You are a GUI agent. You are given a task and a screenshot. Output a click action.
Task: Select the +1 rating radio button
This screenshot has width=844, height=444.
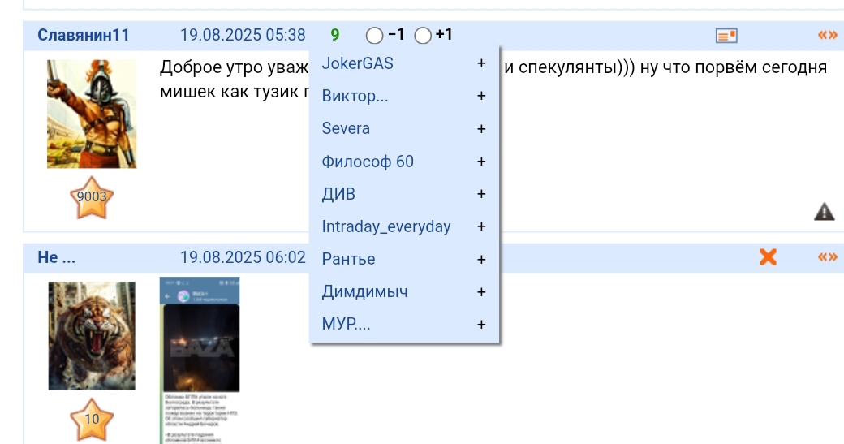[x=423, y=36]
